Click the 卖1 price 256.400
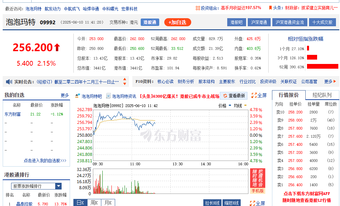The height and width of the screenshot is (206, 340). tap(295, 185)
